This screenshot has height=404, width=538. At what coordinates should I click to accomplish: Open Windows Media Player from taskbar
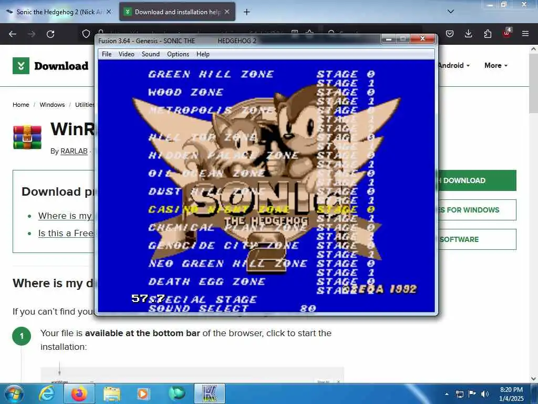pos(143,393)
